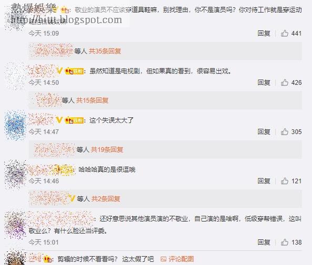The image size is (312, 265).
Task: Click thumbs-up on the 426-like comment
Action: pos(285,82)
